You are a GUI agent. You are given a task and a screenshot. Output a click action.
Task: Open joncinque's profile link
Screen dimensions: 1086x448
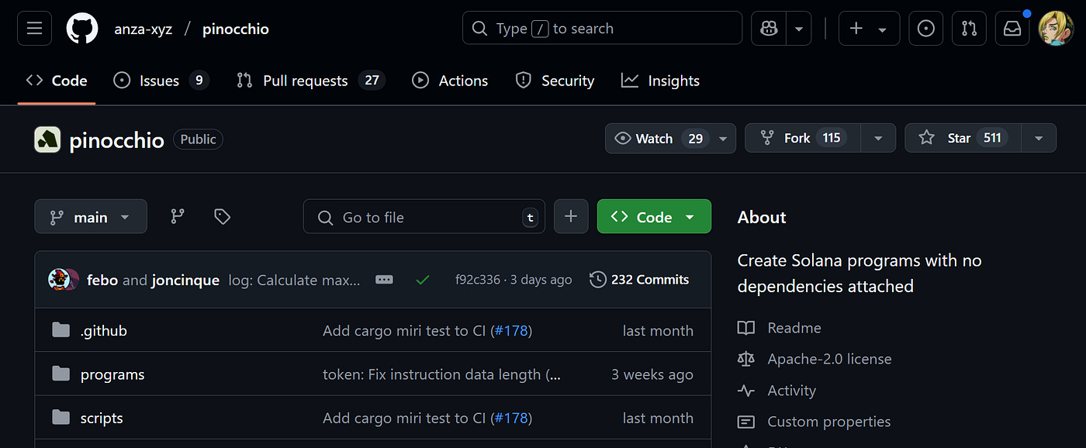click(185, 280)
